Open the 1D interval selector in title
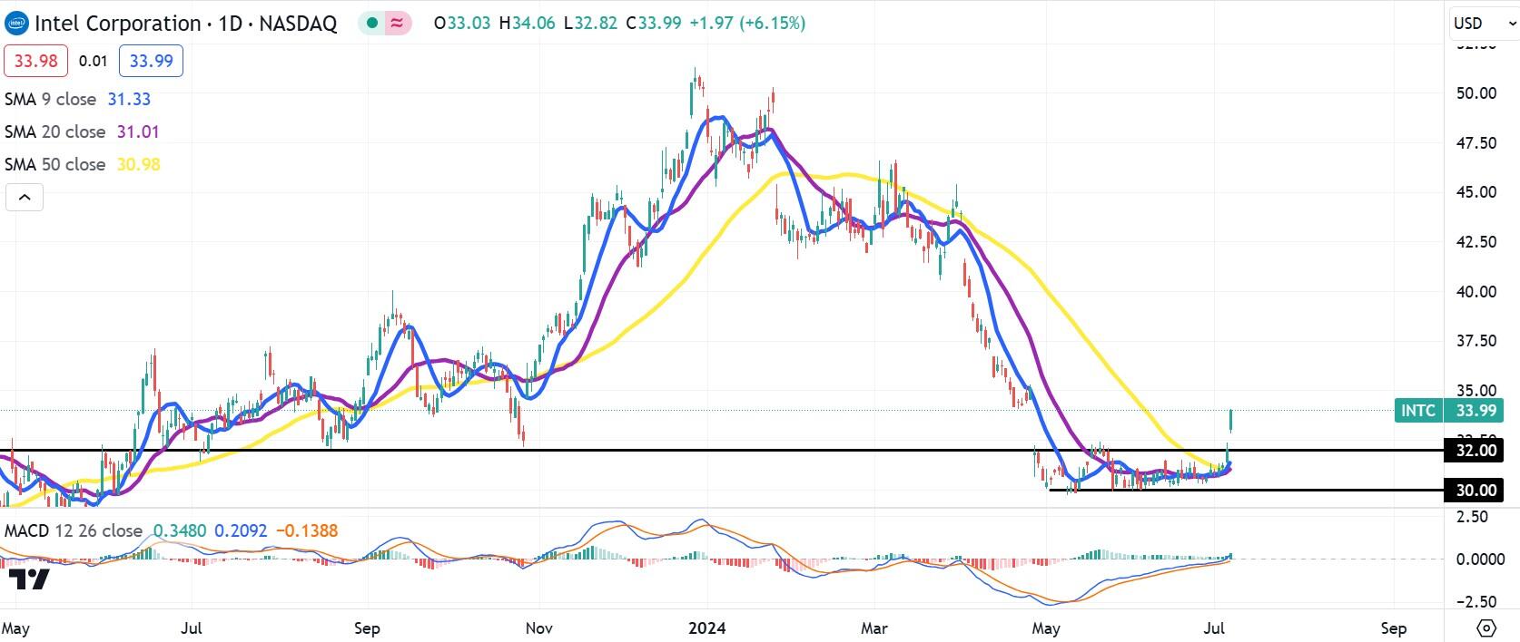Screen dimensions: 1520x642 [231, 24]
